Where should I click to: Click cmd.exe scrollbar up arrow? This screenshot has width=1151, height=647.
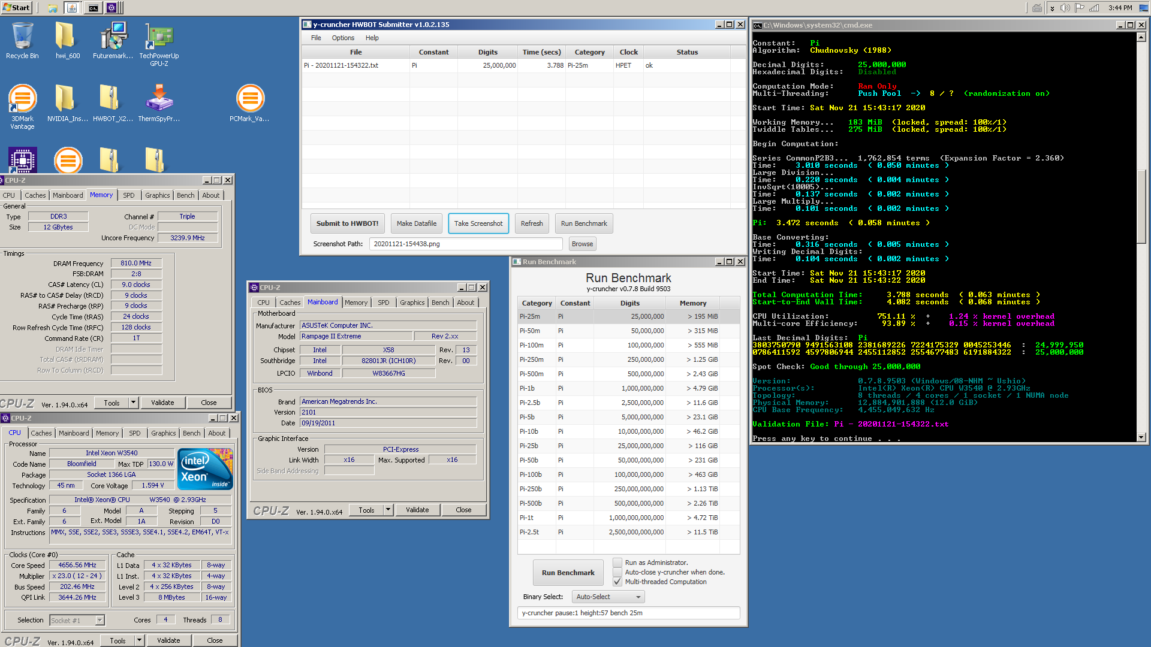tap(1141, 37)
